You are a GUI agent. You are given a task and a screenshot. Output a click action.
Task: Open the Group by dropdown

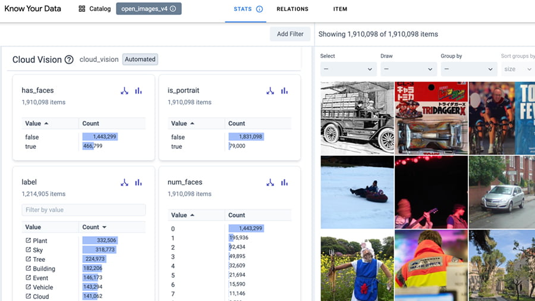point(468,69)
